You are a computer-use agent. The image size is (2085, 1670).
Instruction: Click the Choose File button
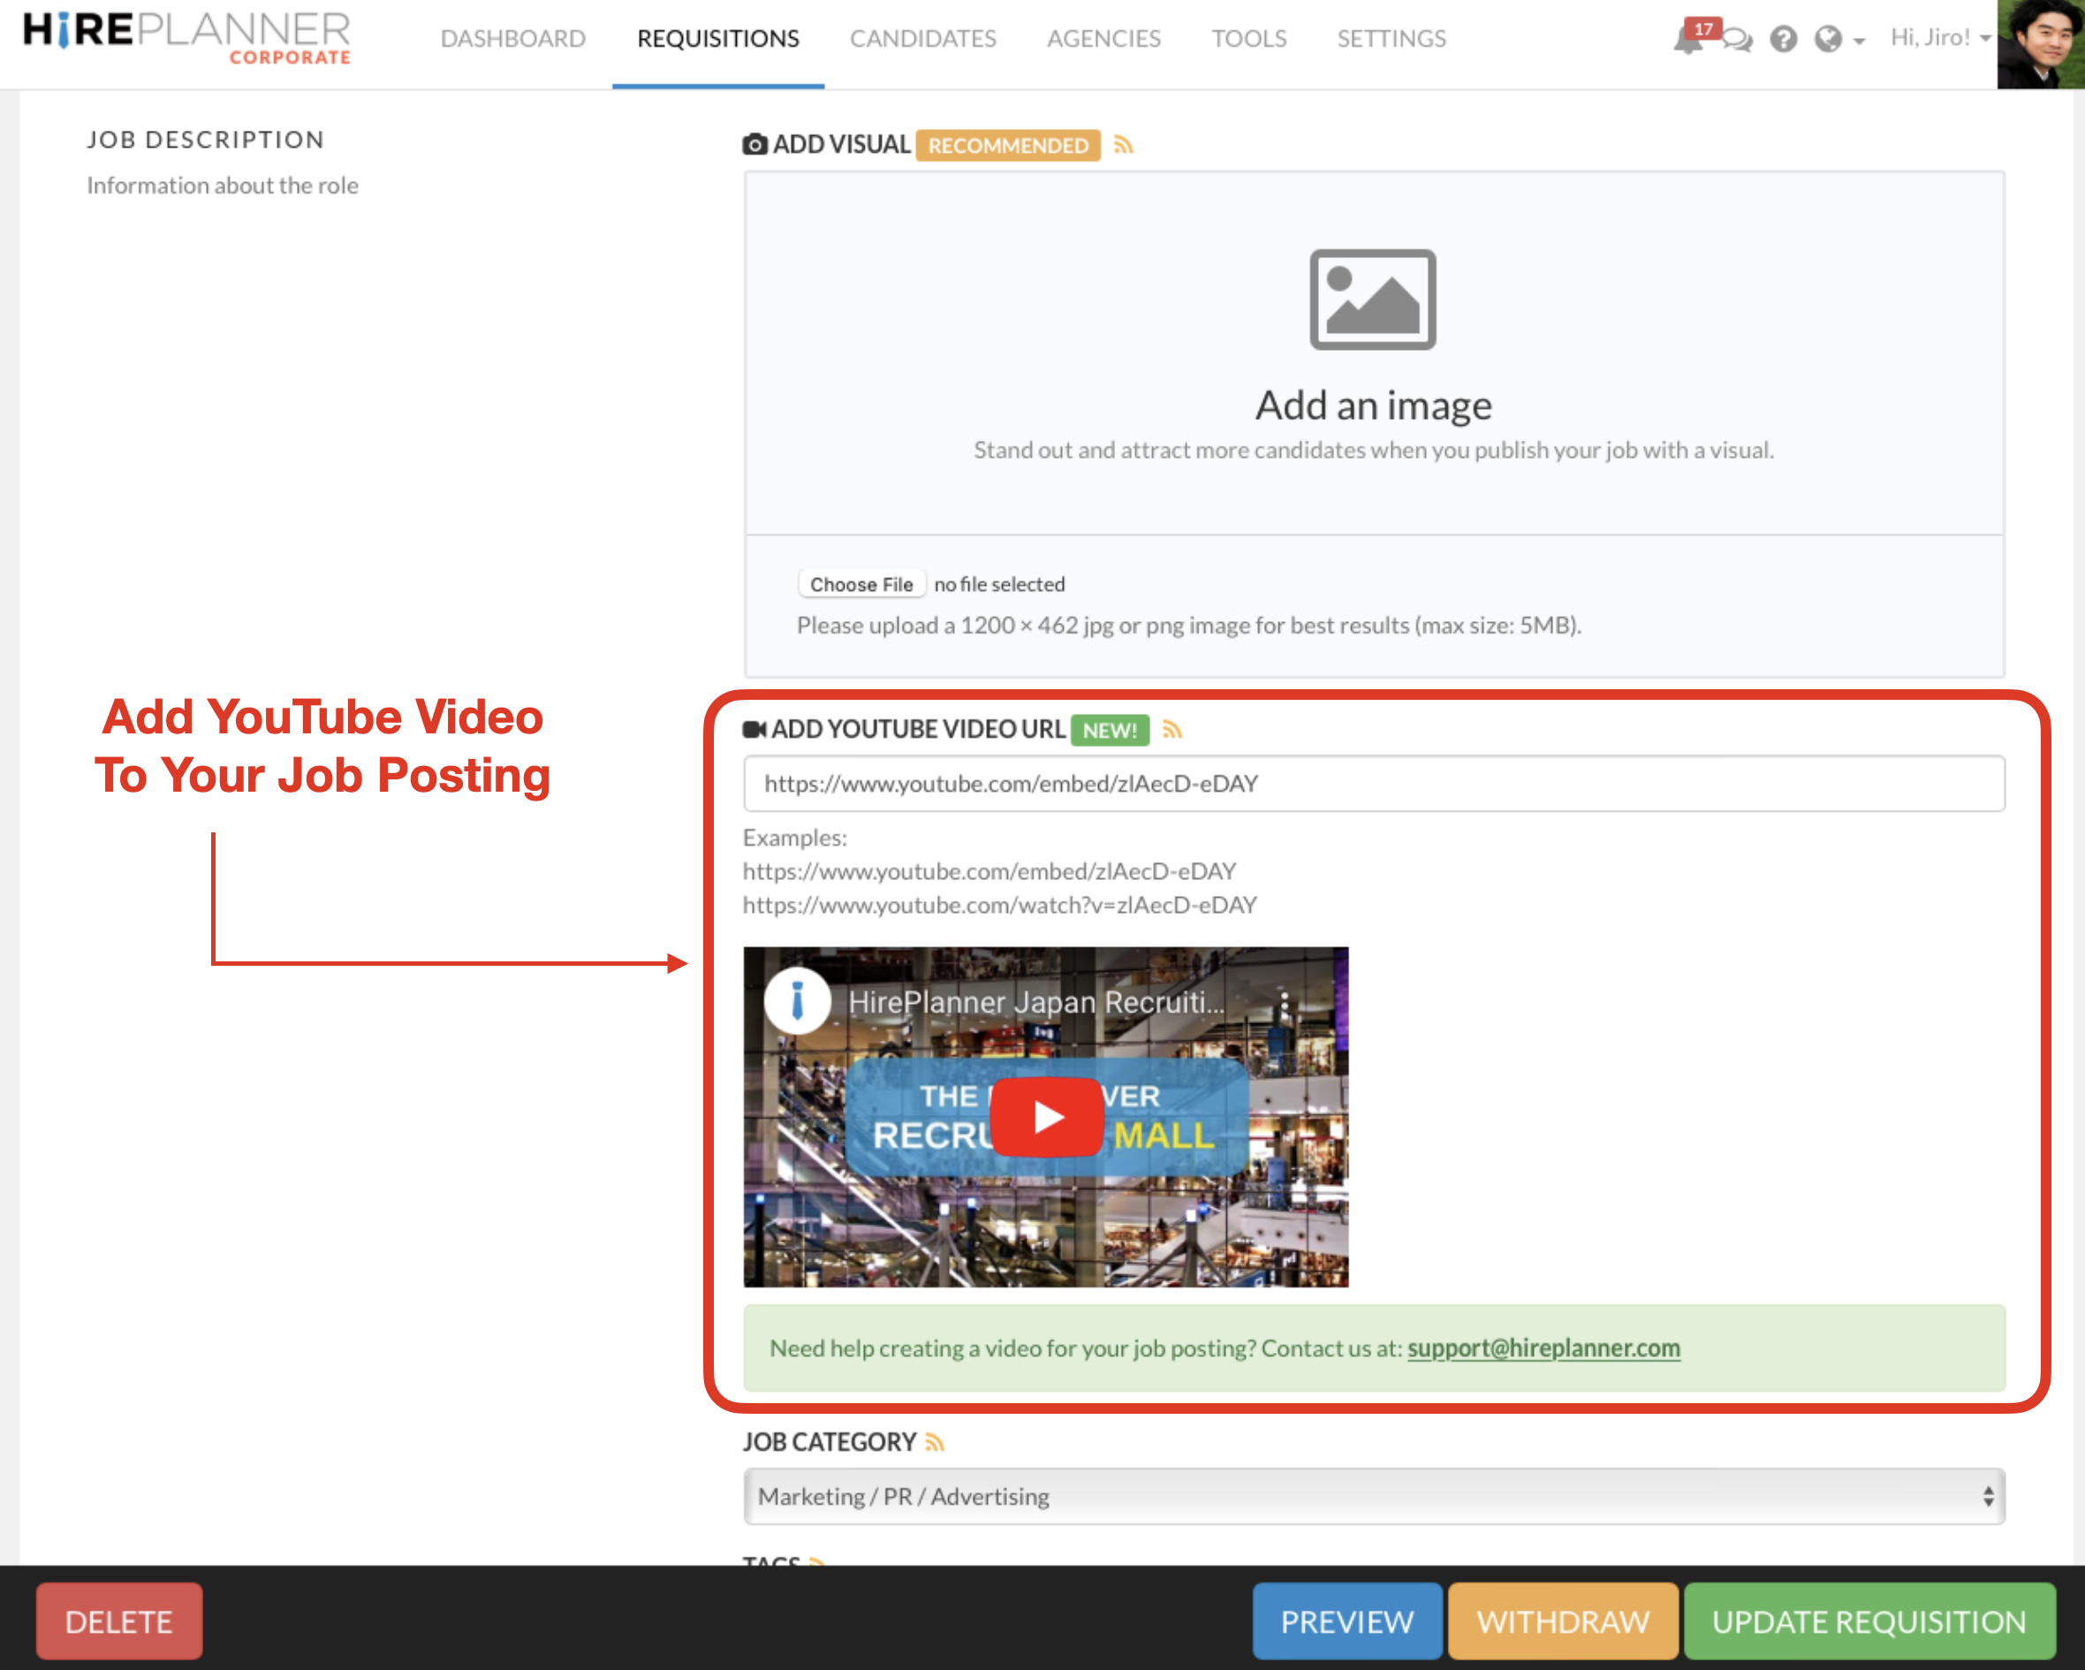[861, 584]
